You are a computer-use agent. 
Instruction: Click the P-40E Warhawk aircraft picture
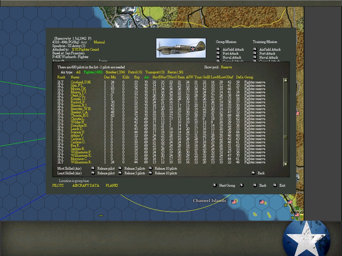click(x=181, y=48)
